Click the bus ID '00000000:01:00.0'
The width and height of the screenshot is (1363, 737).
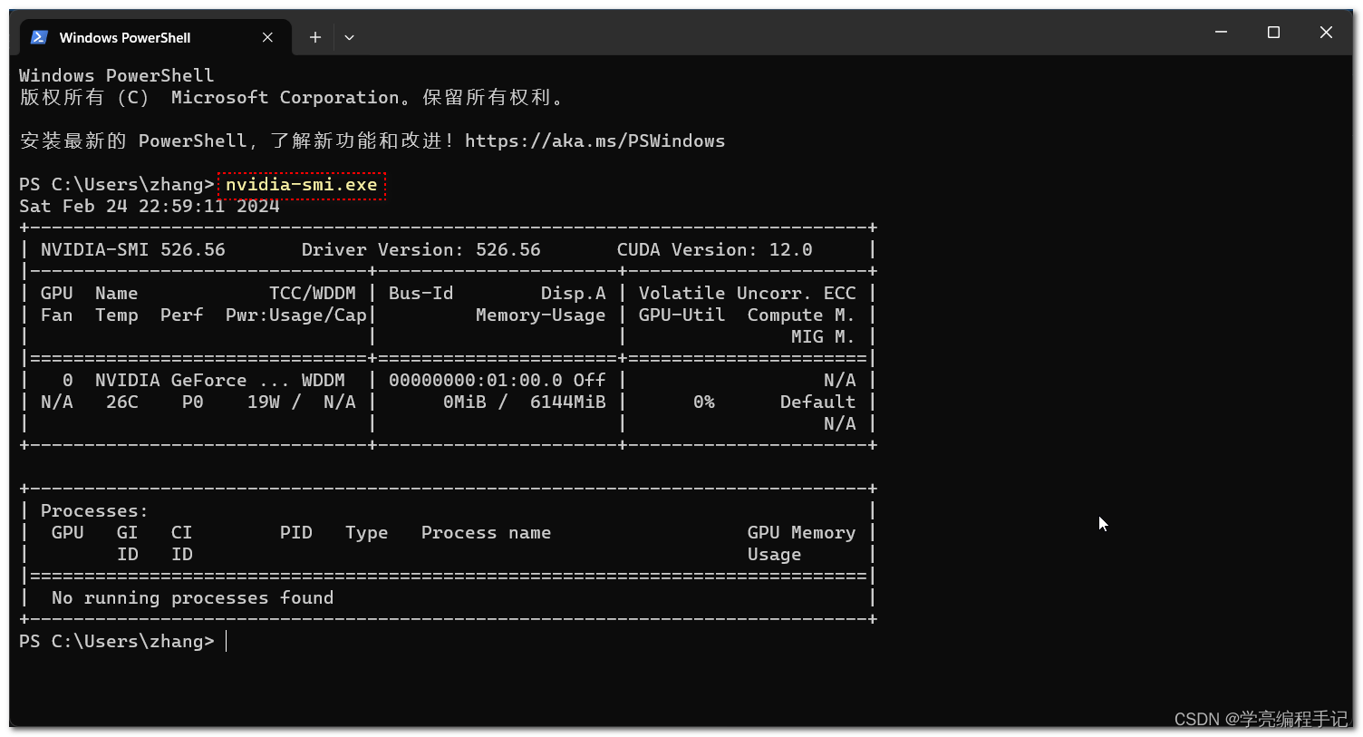click(476, 380)
